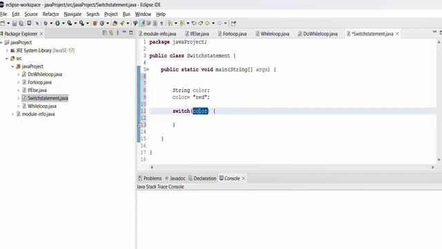Click the editor horizontal scrollbar right arrow
442x249 pixels.
coord(433,167)
